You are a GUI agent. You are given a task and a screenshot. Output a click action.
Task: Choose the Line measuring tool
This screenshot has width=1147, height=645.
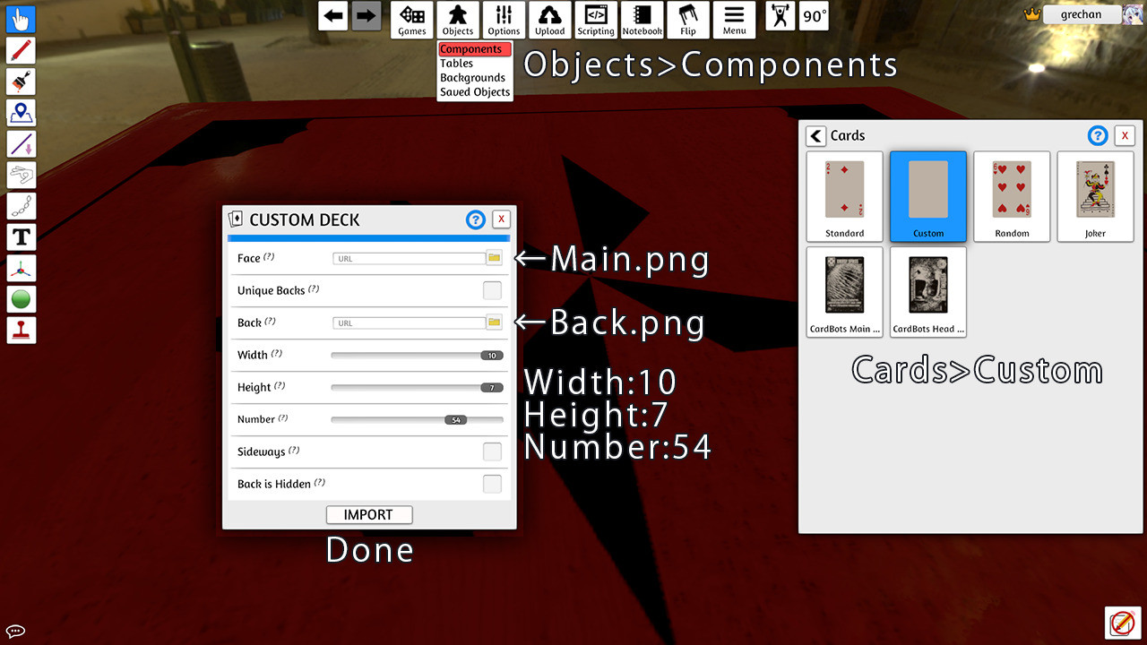pos(21,143)
